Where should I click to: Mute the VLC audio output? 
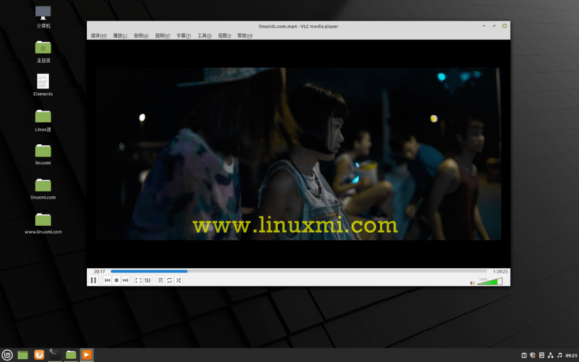click(472, 282)
